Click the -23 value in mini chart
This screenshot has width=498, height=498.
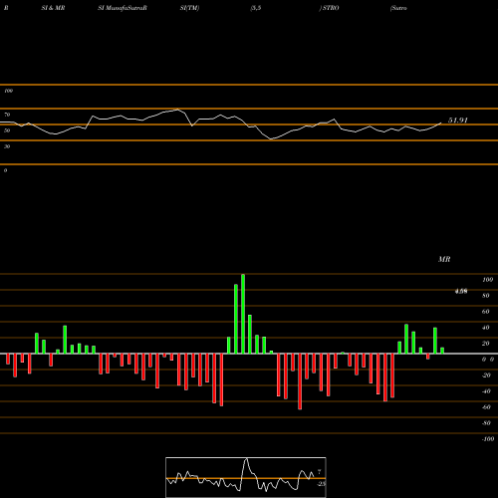(x=321, y=484)
